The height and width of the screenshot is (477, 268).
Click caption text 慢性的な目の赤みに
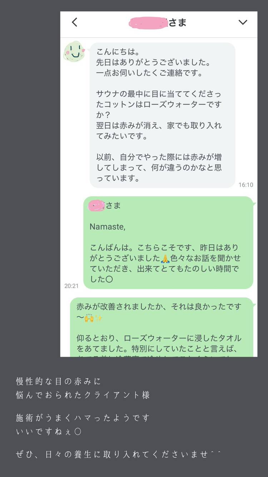pos(59,381)
